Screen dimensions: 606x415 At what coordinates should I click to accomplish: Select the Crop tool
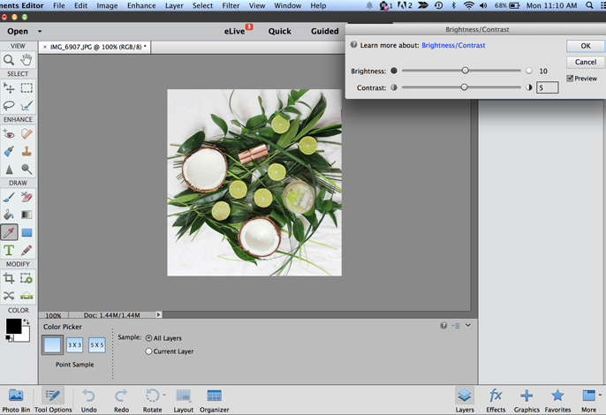[x=9, y=278]
